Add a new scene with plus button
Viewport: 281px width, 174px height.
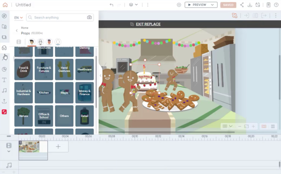pos(58,146)
